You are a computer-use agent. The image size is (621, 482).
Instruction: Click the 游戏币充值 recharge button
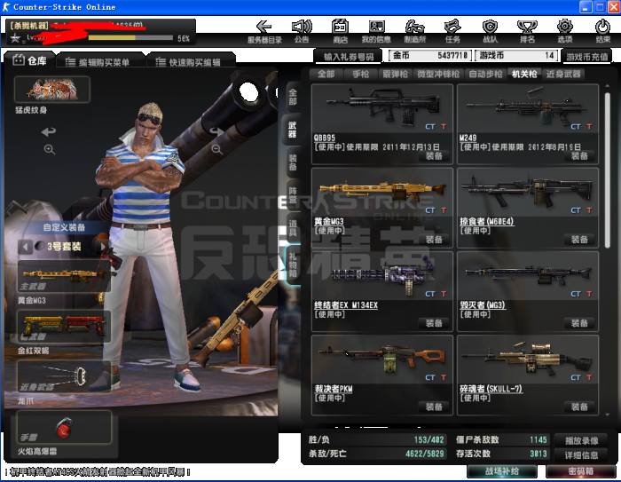[x=586, y=57]
